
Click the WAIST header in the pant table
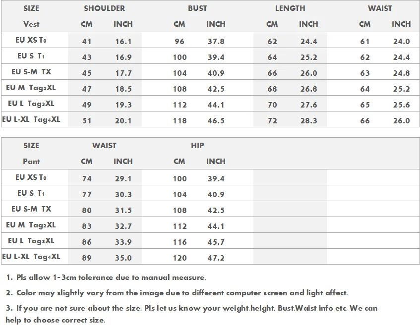pyautogui.click(x=104, y=146)
